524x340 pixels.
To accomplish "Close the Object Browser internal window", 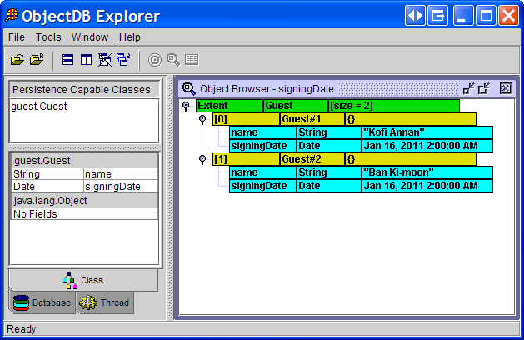I will tap(506, 88).
